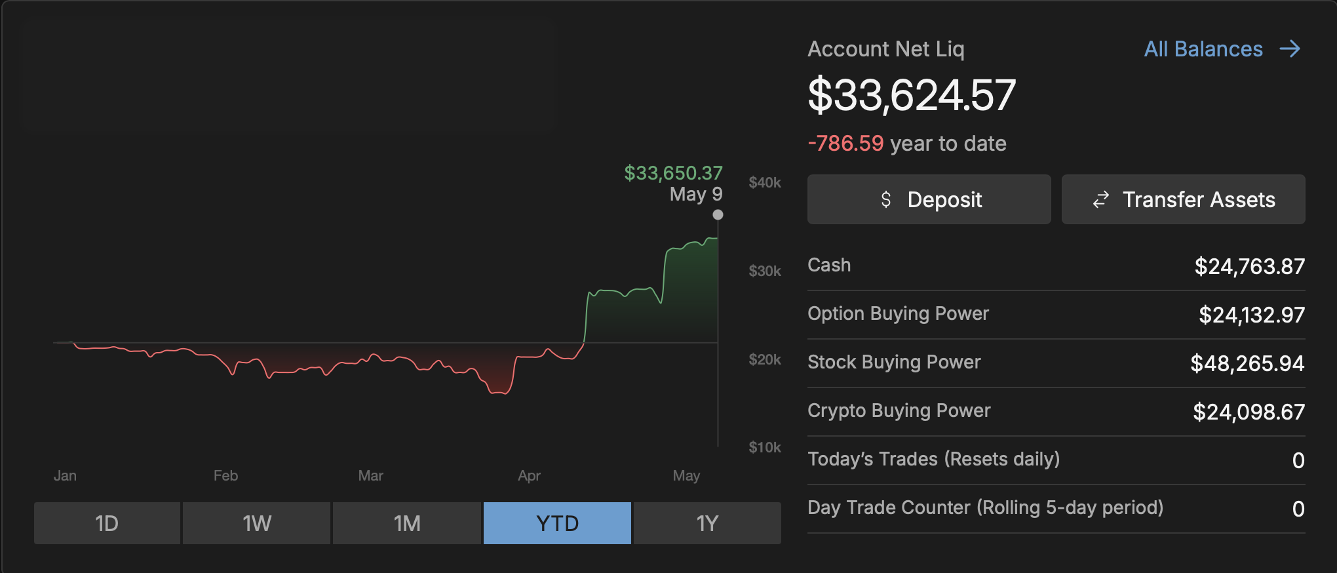Click the Account Net Liq heading
Image resolution: width=1337 pixels, height=573 pixels.
[885, 49]
